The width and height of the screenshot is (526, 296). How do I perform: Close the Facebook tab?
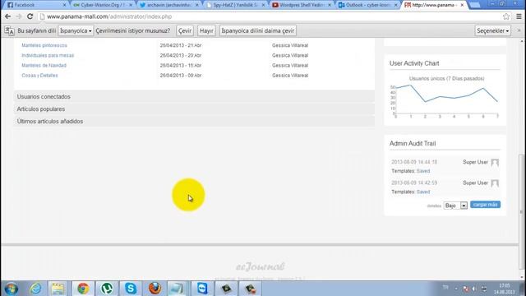[x=64, y=5]
